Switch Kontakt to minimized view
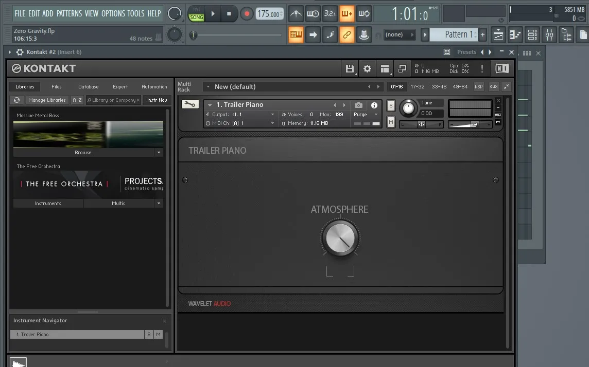Viewport: 589px width, 367px height. click(402, 68)
